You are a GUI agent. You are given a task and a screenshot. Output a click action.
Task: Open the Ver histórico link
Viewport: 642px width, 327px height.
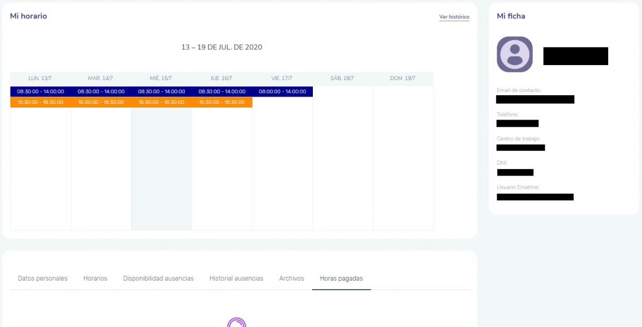pyautogui.click(x=454, y=17)
